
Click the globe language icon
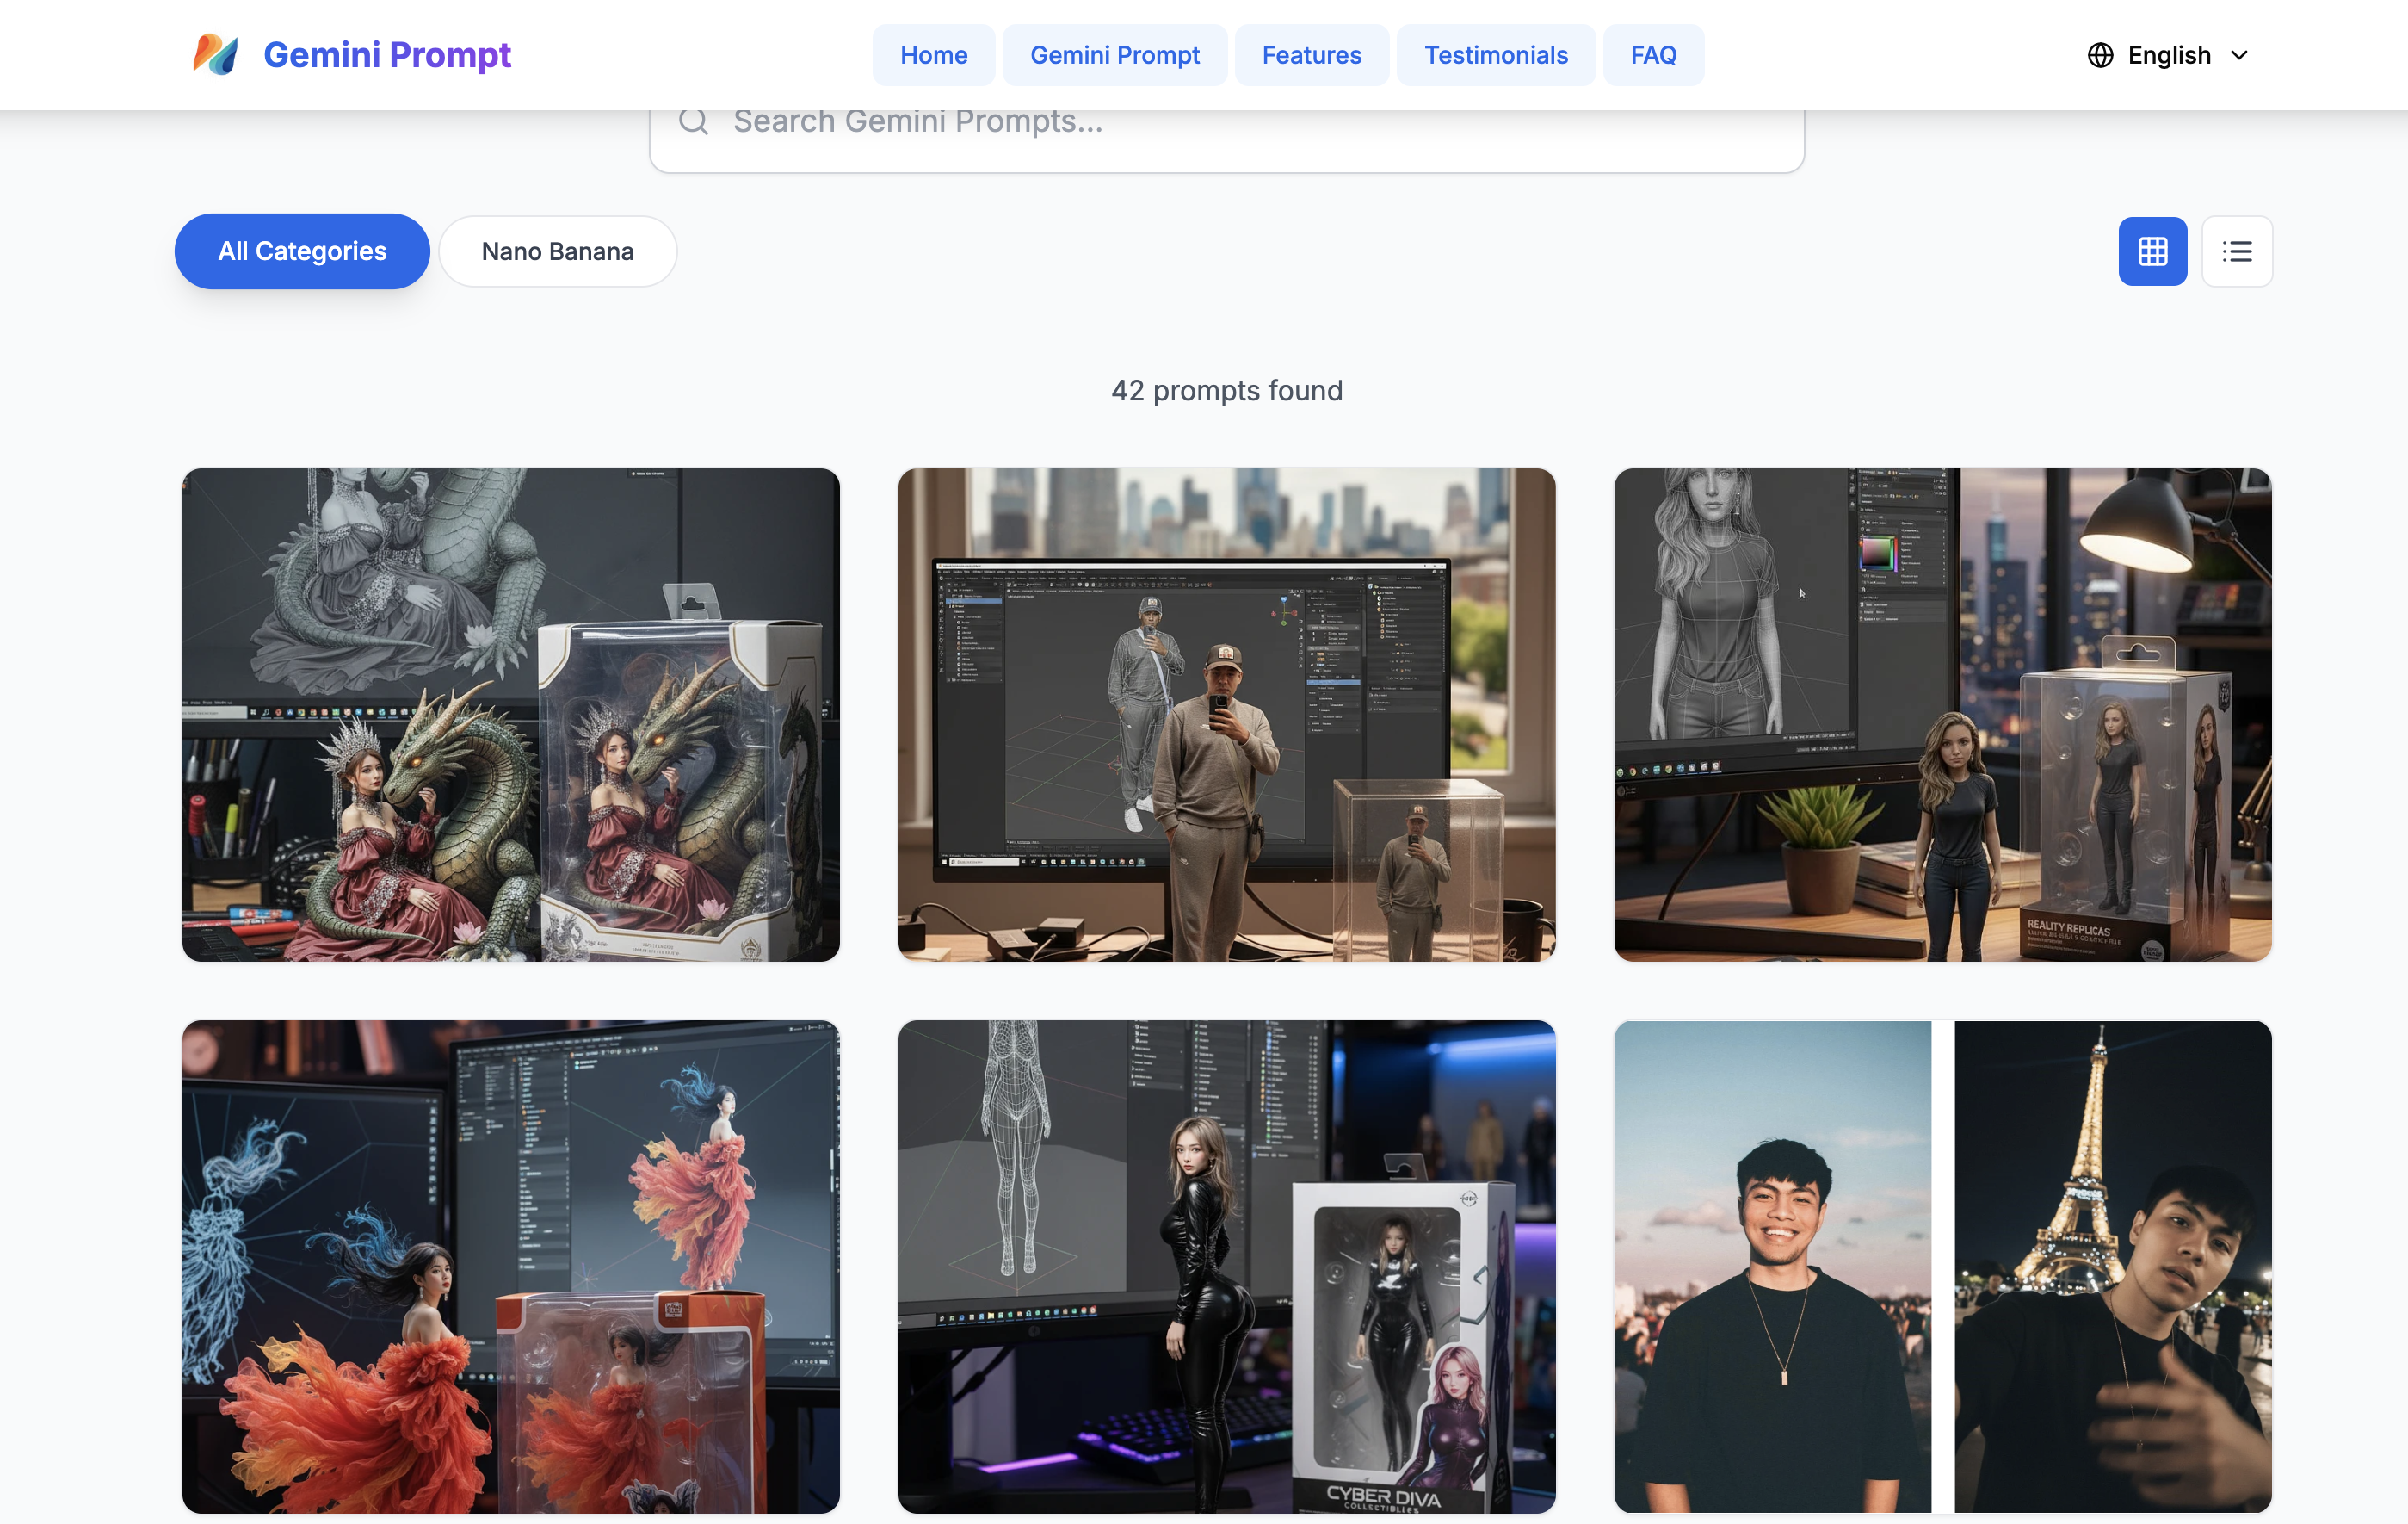pos(2100,55)
